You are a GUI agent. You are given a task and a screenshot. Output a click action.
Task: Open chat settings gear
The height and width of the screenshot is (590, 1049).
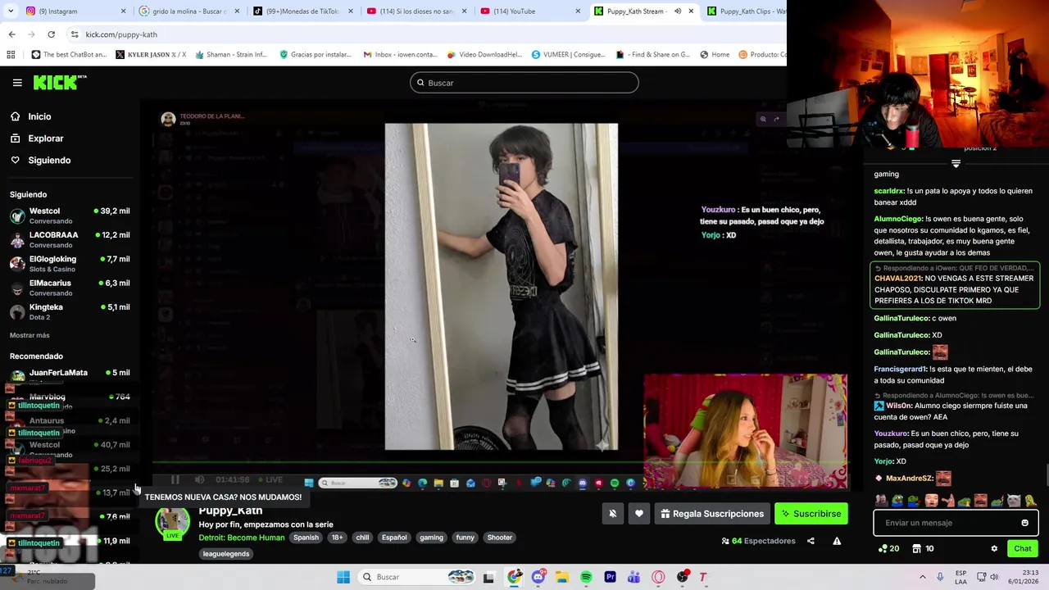tap(994, 549)
